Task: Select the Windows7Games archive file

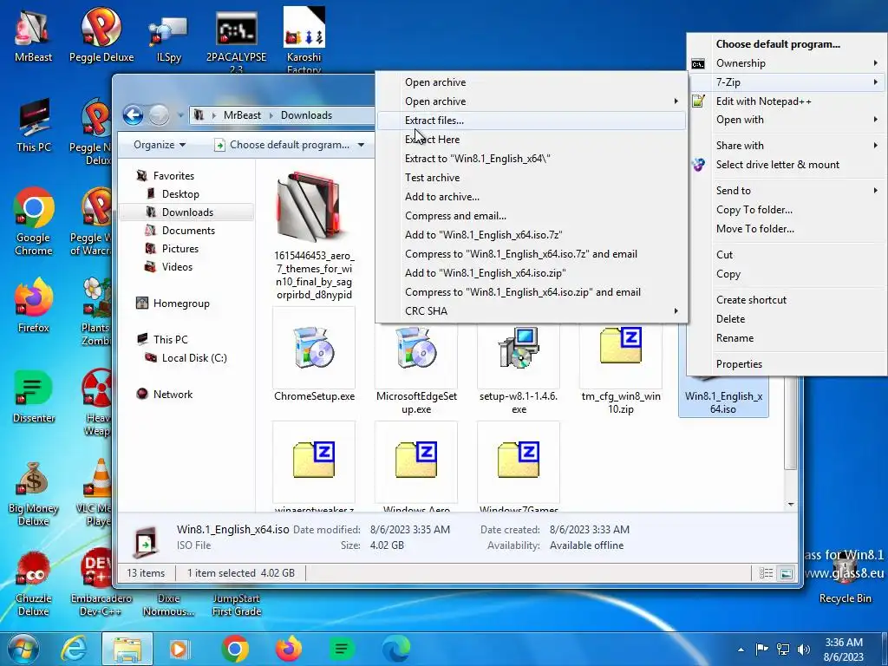Action: point(519,467)
